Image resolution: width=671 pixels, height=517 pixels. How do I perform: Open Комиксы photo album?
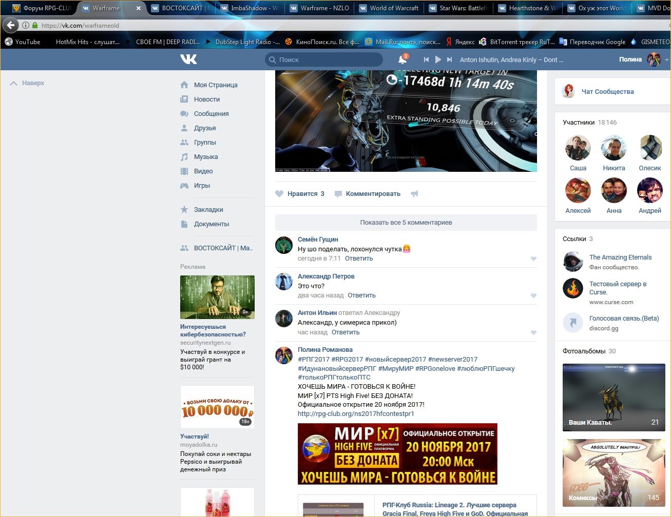tap(614, 472)
